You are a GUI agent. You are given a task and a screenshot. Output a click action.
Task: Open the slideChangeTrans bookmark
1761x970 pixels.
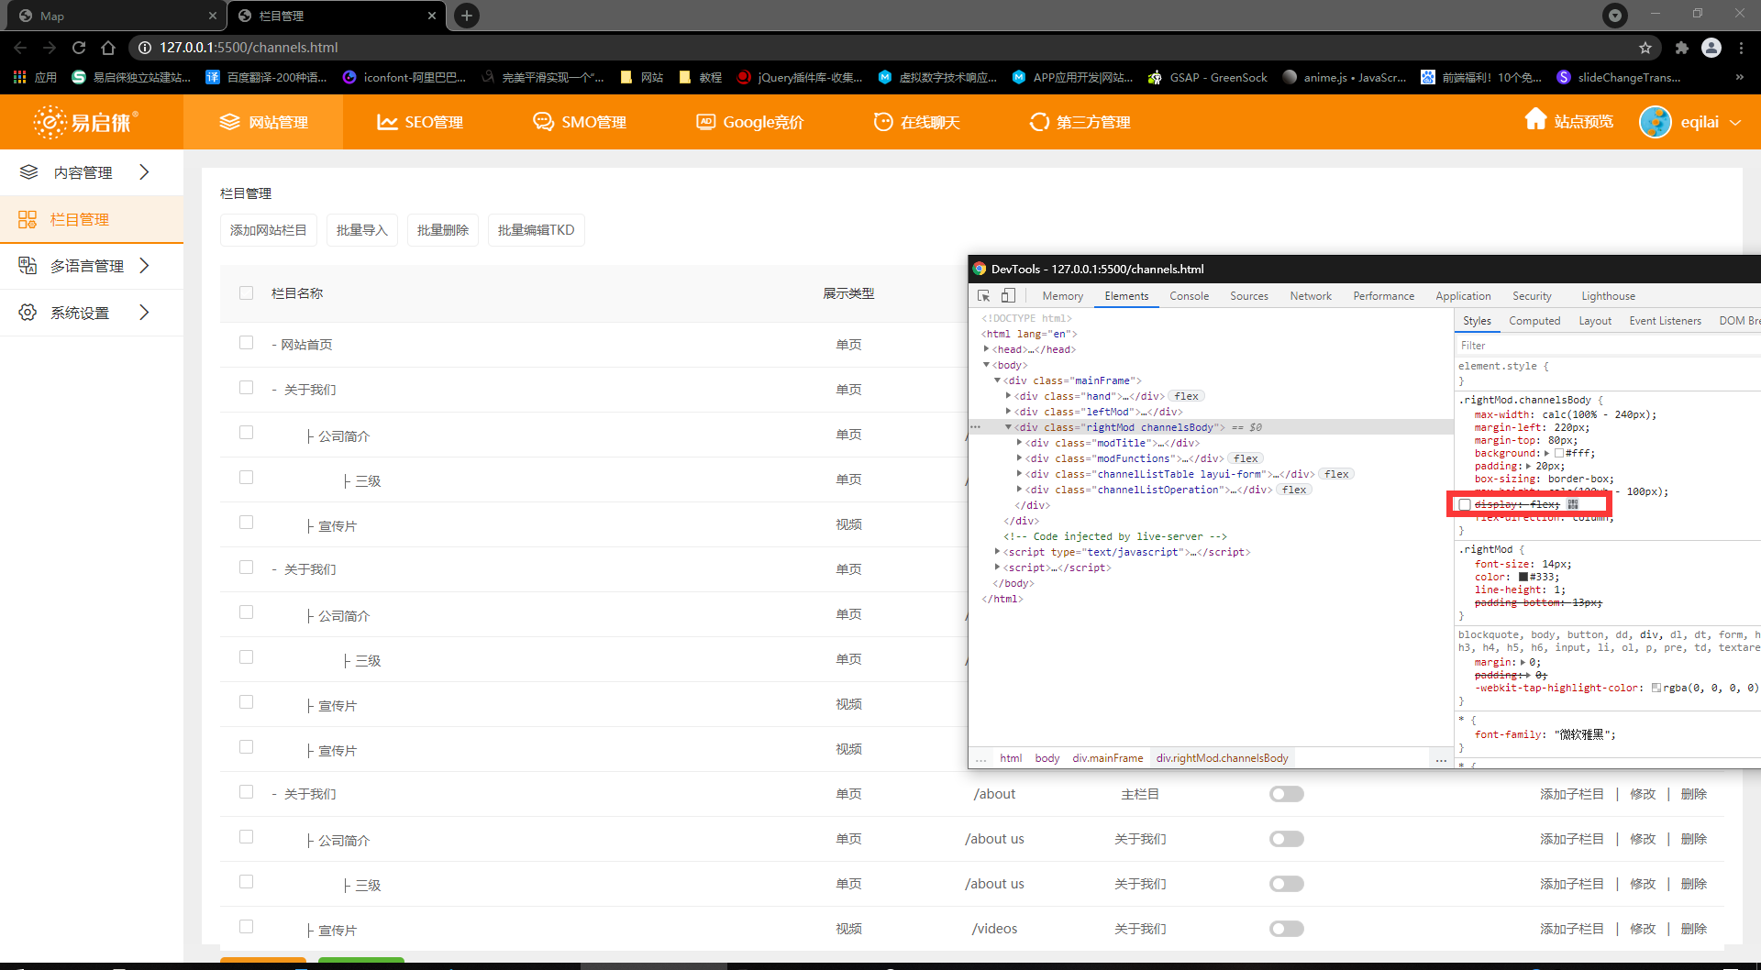pyautogui.click(x=1619, y=77)
